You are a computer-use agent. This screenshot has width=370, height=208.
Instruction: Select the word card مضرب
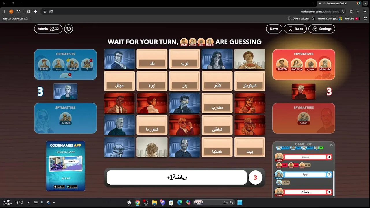pos(217,103)
